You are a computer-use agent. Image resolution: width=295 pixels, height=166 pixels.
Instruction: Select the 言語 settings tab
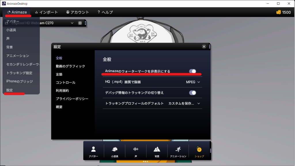(x=59, y=74)
